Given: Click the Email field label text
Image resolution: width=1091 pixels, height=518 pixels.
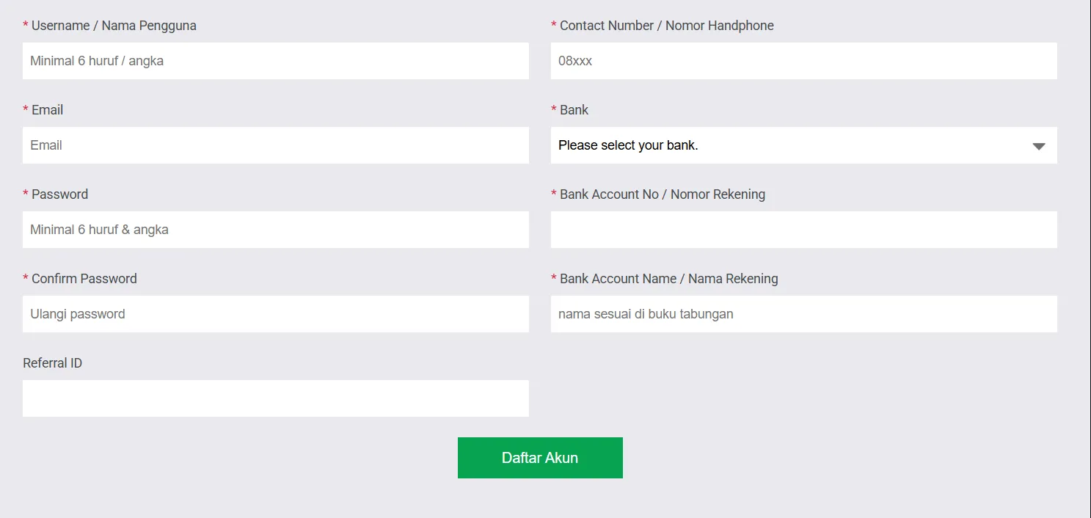Looking at the screenshot, I should pos(47,109).
